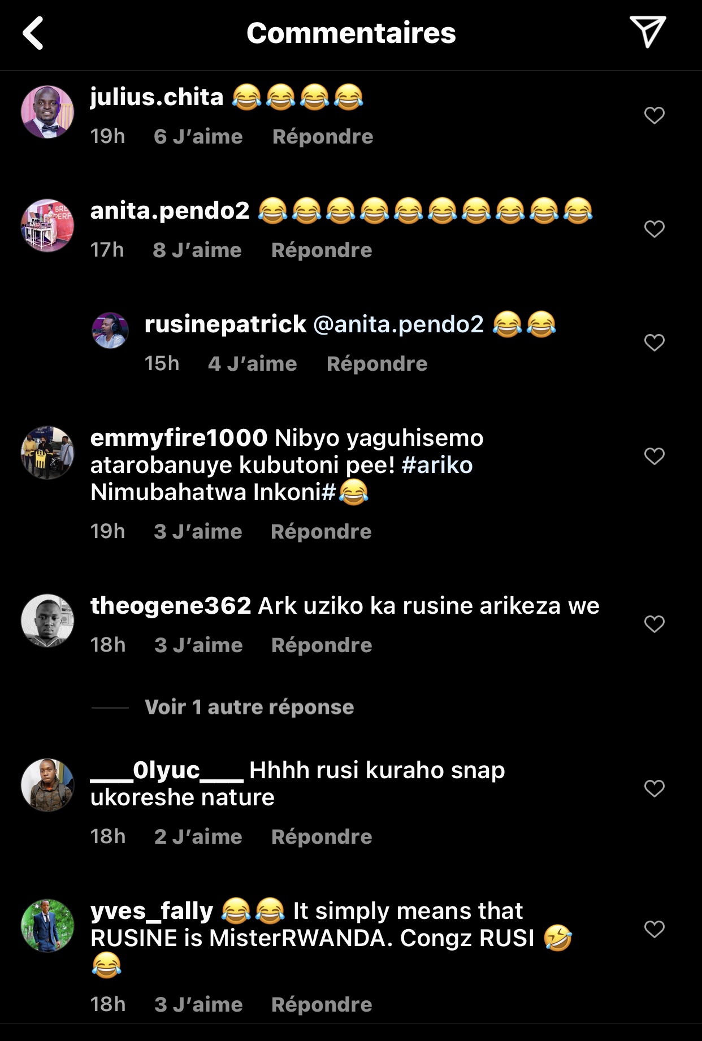Tap Répondre under theogene362's comment

pos(322,645)
